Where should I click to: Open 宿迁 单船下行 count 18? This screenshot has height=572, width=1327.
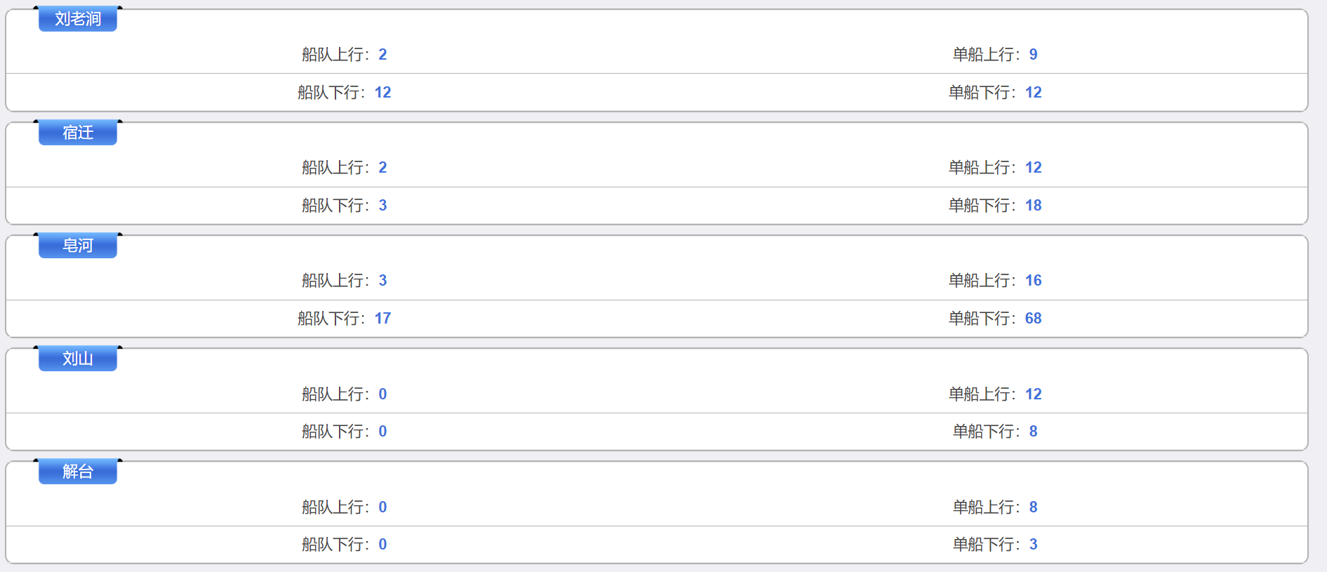point(1033,206)
